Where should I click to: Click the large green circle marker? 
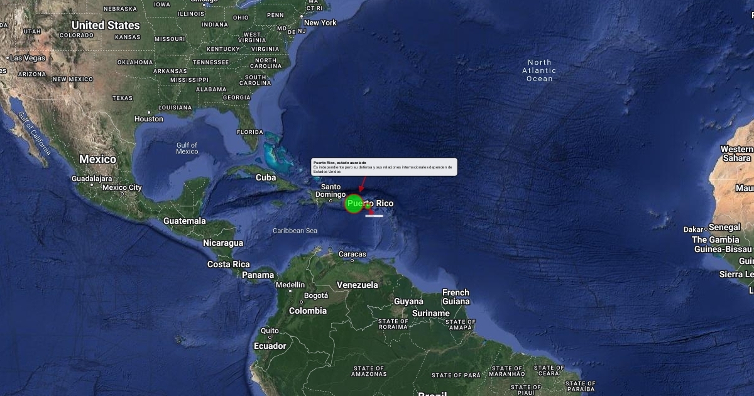click(354, 204)
